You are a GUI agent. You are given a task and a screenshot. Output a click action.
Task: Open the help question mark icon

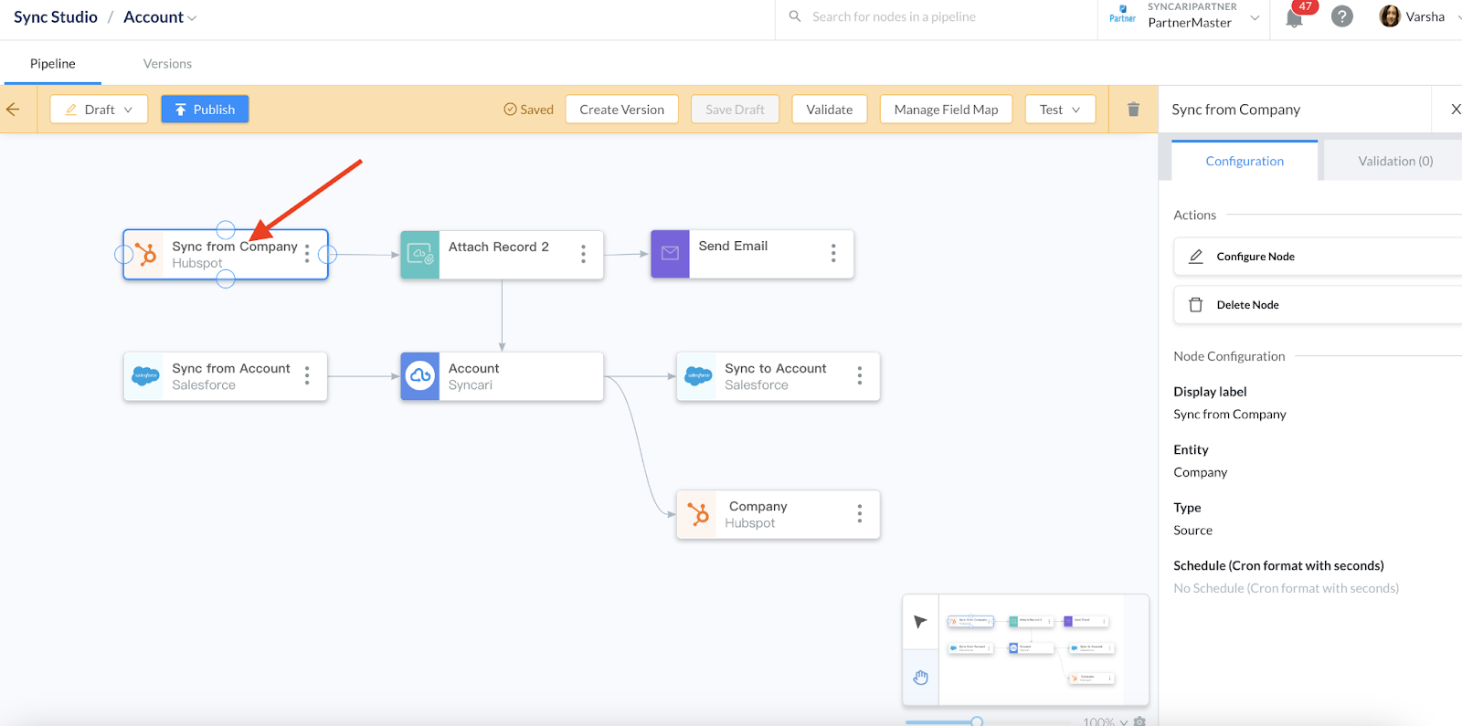coord(1341,16)
